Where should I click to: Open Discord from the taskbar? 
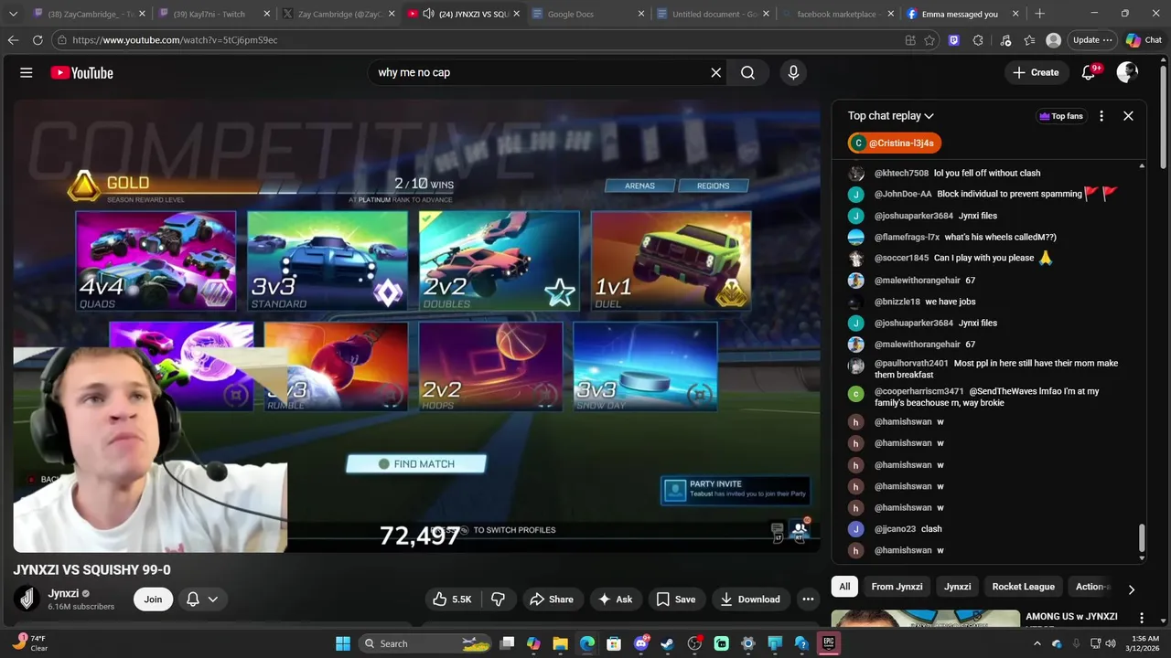(640, 643)
